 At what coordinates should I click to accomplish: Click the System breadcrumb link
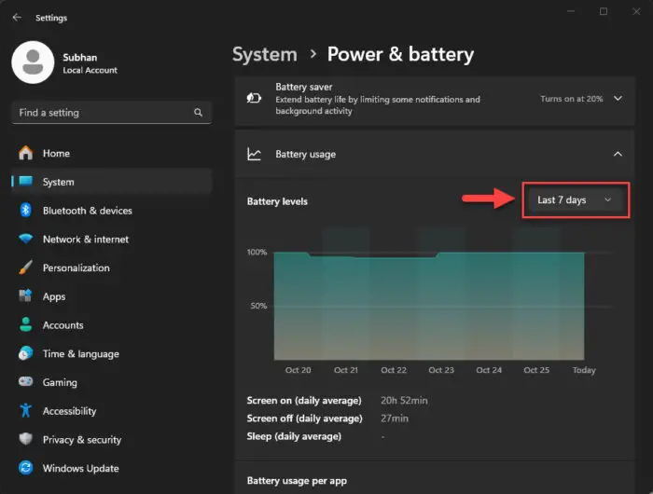[x=265, y=54]
